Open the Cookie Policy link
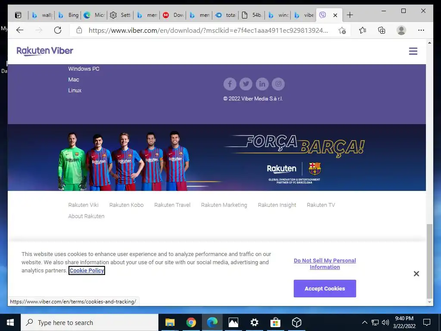 tap(87, 271)
